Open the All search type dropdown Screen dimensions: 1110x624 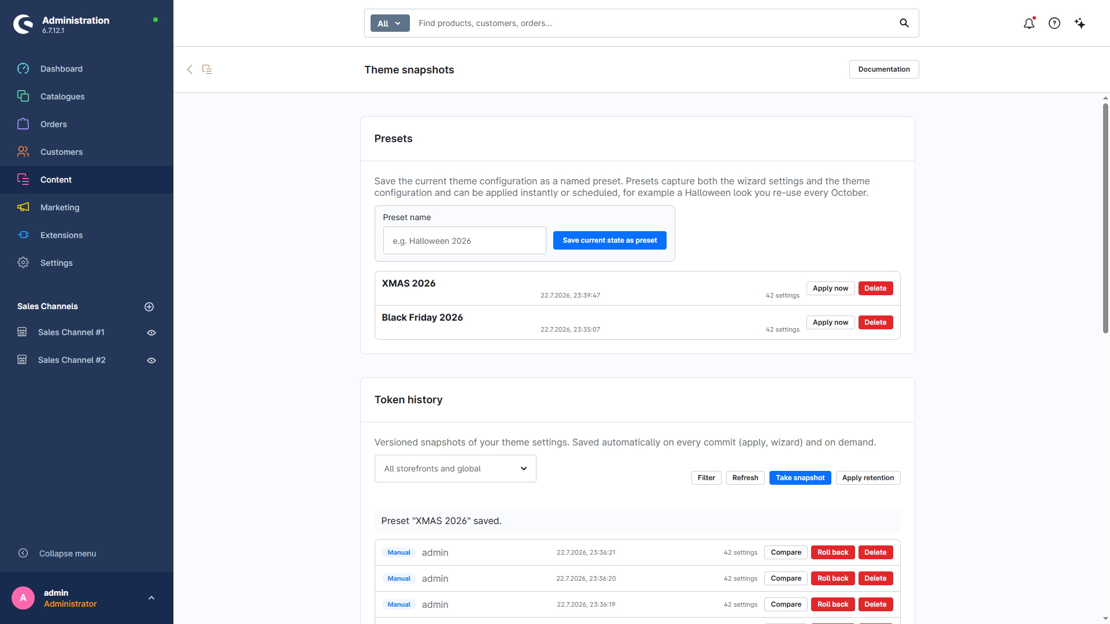(x=390, y=23)
